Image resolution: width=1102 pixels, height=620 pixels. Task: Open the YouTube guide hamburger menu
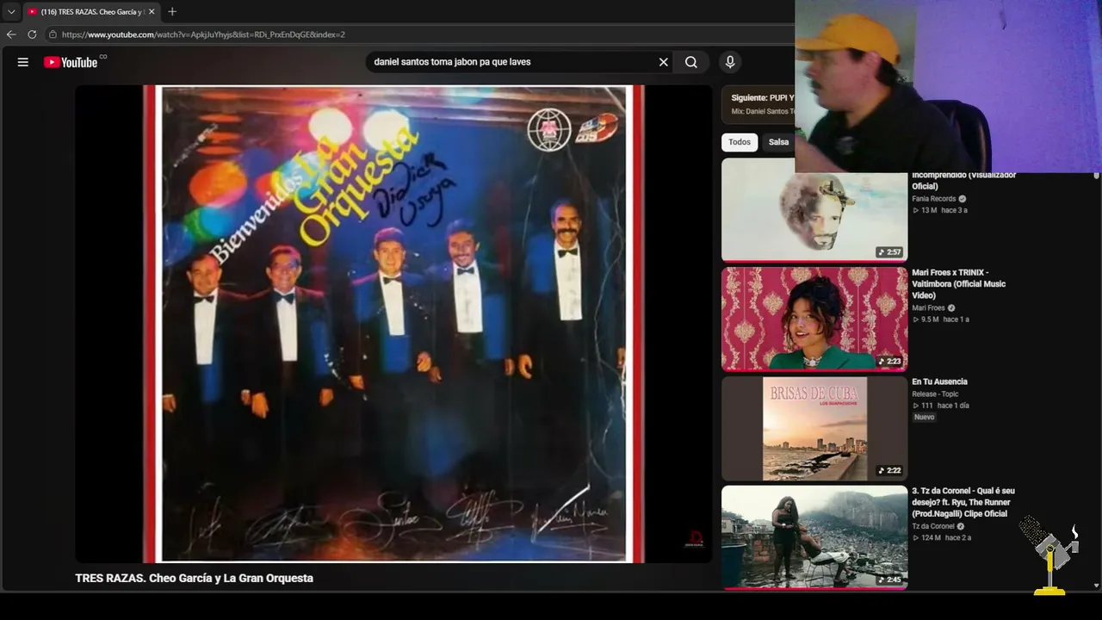coord(23,62)
